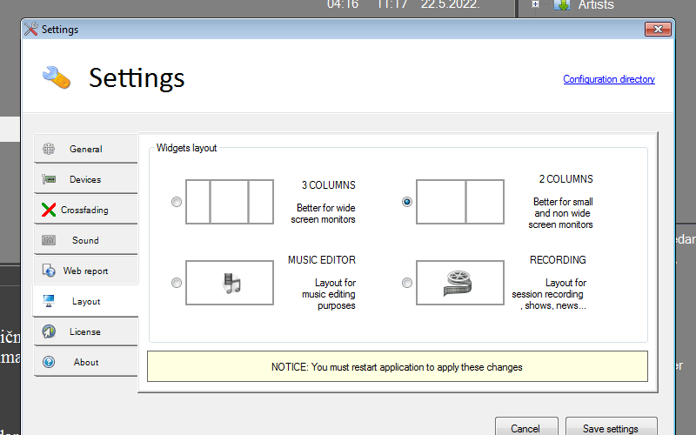Click the recording film reel preview
This screenshot has width=696, height=435.
[x=460, y=283]
